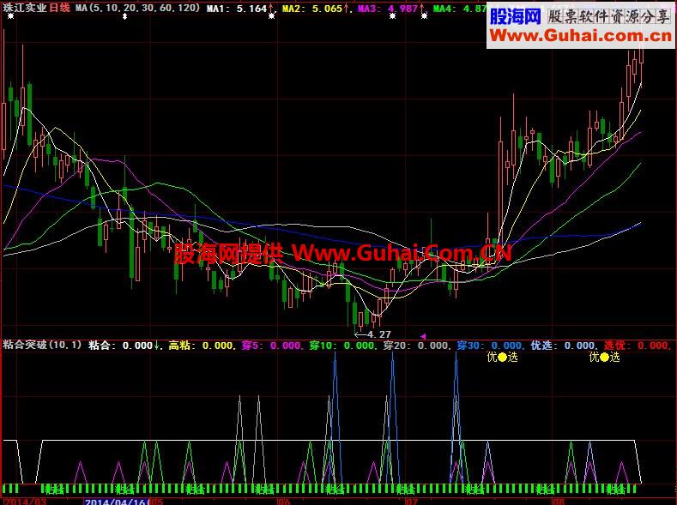This screenshot has height=505, width=677.
Task: Click the 珠江实业 stock name label
Action: coord(25,8)
